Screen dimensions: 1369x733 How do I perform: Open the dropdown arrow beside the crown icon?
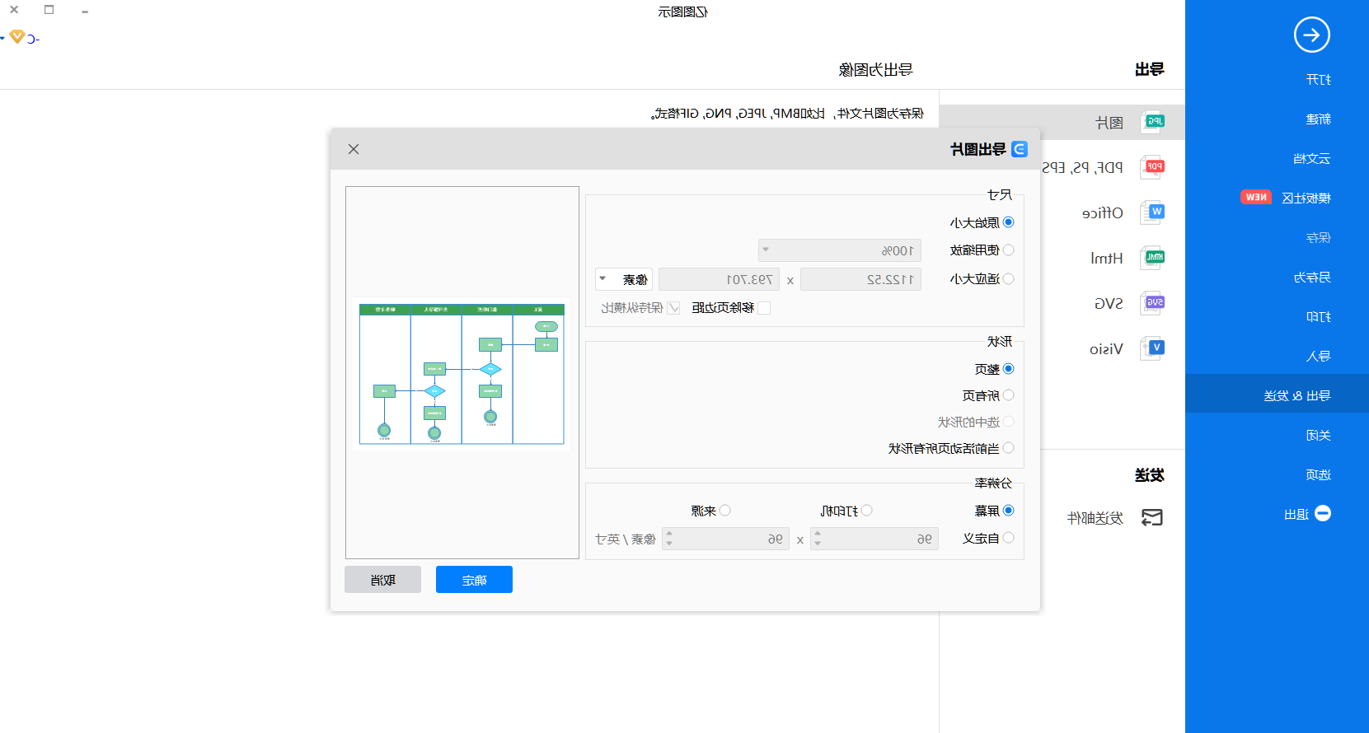click(x=2, y=38)
